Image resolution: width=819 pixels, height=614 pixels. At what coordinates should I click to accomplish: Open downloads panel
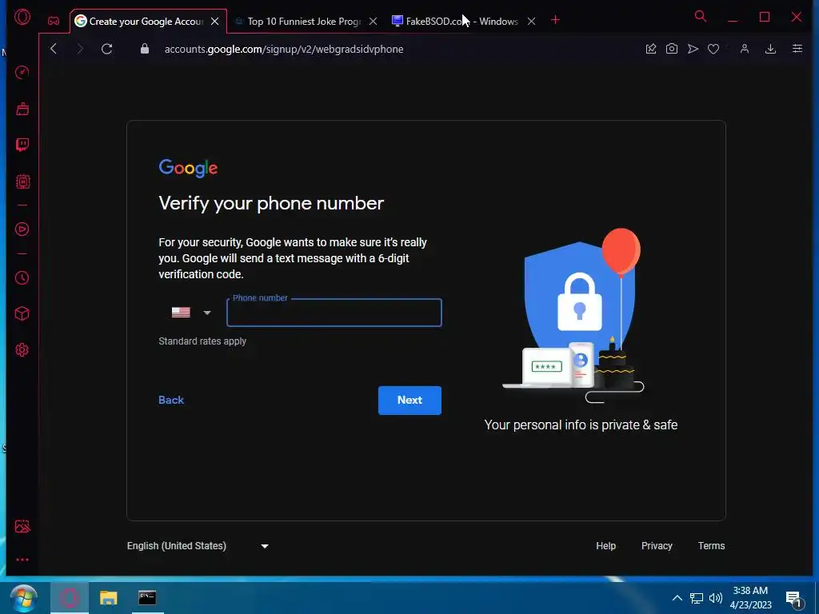[770, 49]
